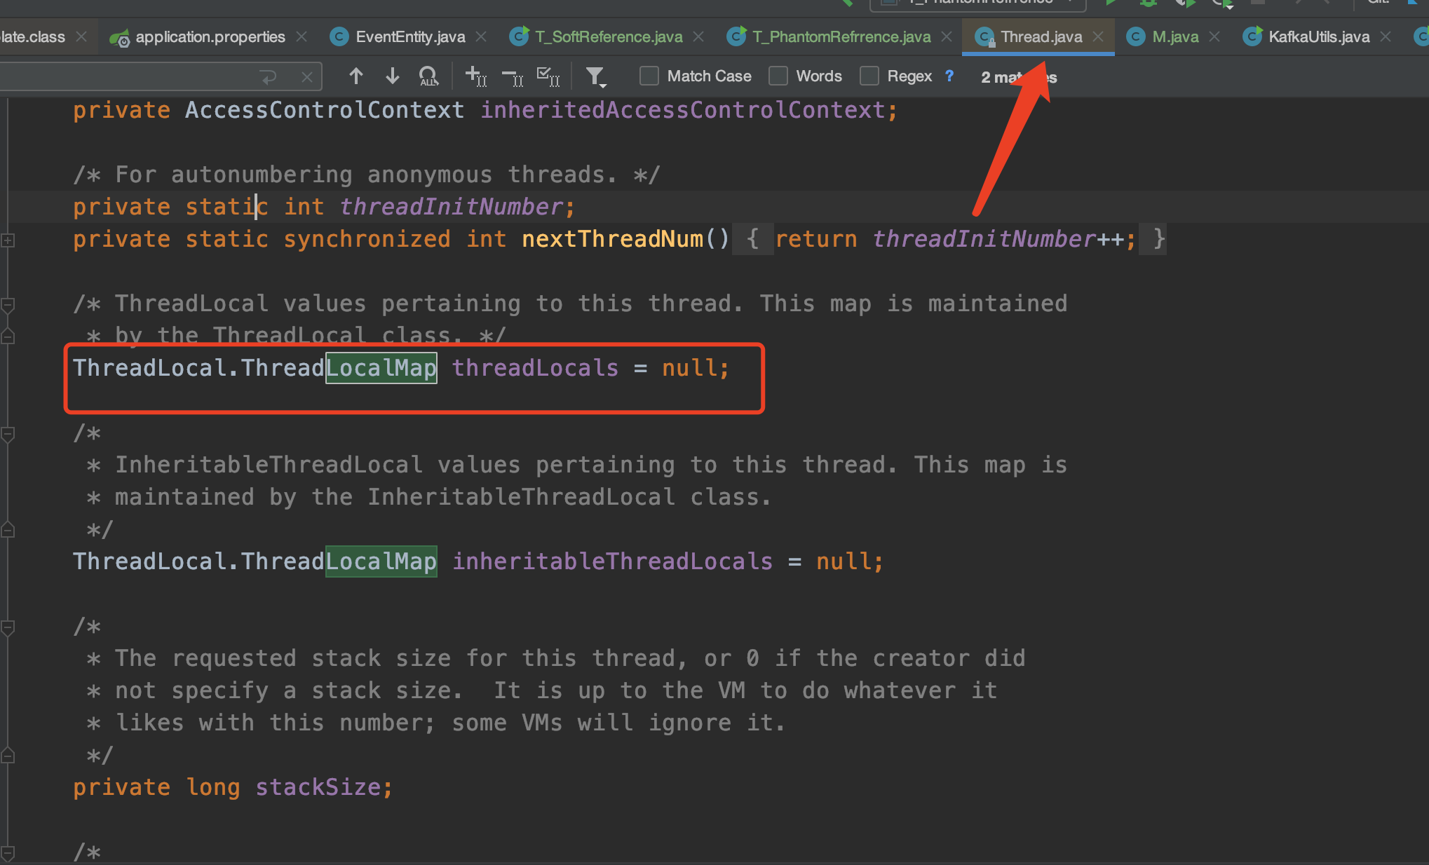Expand the folded region in the left gutter
Viewport: 1429px width, 865px height.
(8, 240)
